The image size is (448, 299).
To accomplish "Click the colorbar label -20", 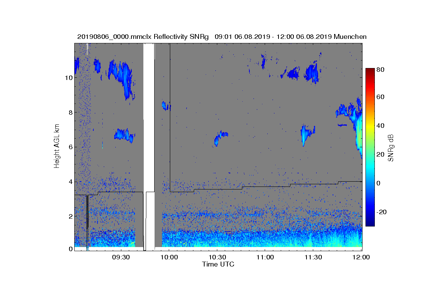I will (x=382, y=212).
